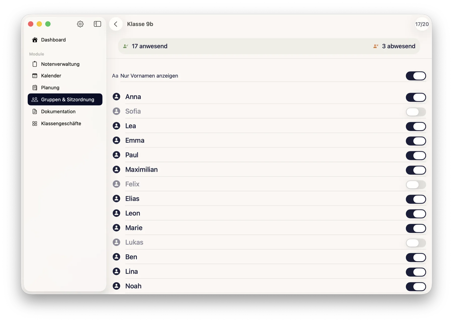Click the 'Module' section heading
This screenshot has width=453, height=322.
click(x=36, y=54)
